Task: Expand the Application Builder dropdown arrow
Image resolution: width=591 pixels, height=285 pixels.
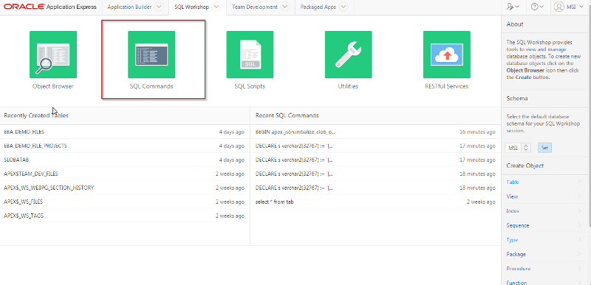Action: tap(159, 7)
